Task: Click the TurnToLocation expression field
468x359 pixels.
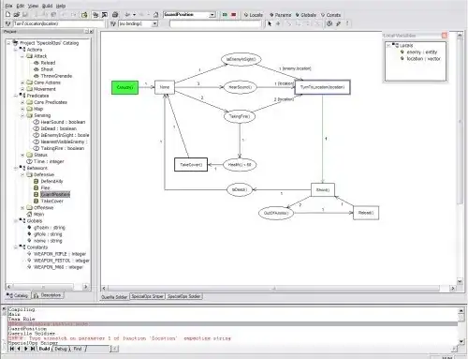Action: pyautogui.click(x=59, y=23)
